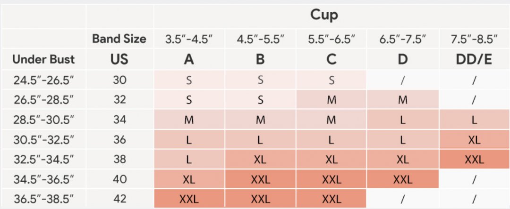
Task: Click the XXL cell in the D column
Action: click(402, 179)
